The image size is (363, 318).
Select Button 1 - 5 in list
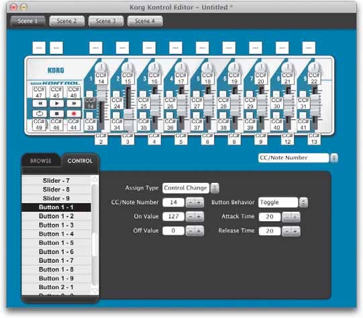point(56,243)
